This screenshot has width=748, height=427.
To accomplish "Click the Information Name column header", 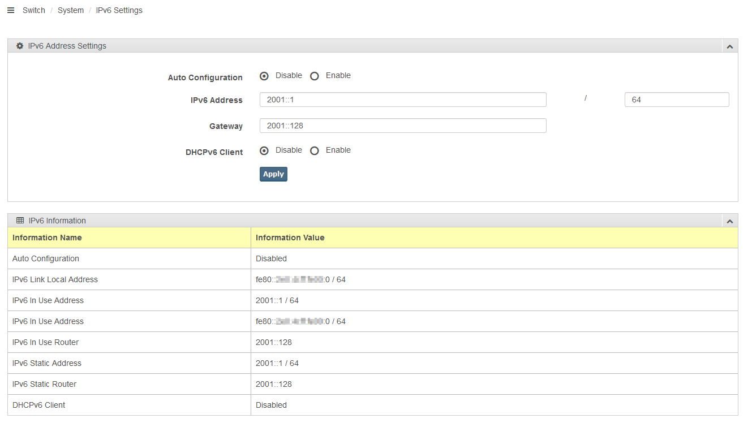I will [x=47, y=238].
